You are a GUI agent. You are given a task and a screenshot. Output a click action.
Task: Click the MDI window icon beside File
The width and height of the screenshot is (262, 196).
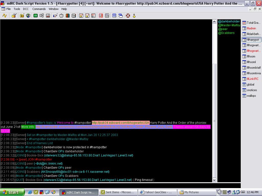[x=3, y=9]
